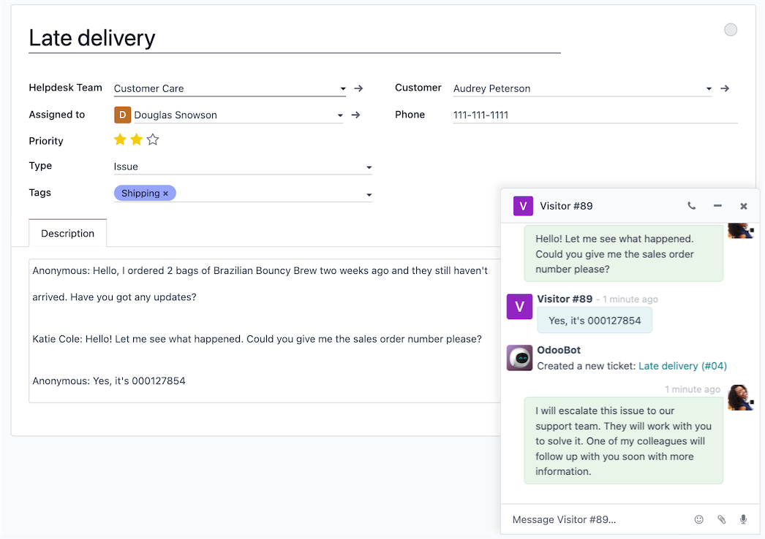Open the Type dropdown showing Issue
Viewport: 765px width, 539px height.
click(x=369, y=167)
